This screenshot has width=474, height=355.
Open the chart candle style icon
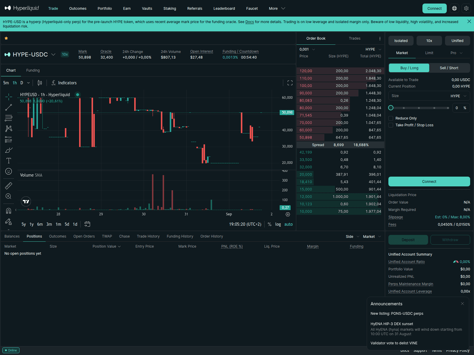[x=40, y=83]
